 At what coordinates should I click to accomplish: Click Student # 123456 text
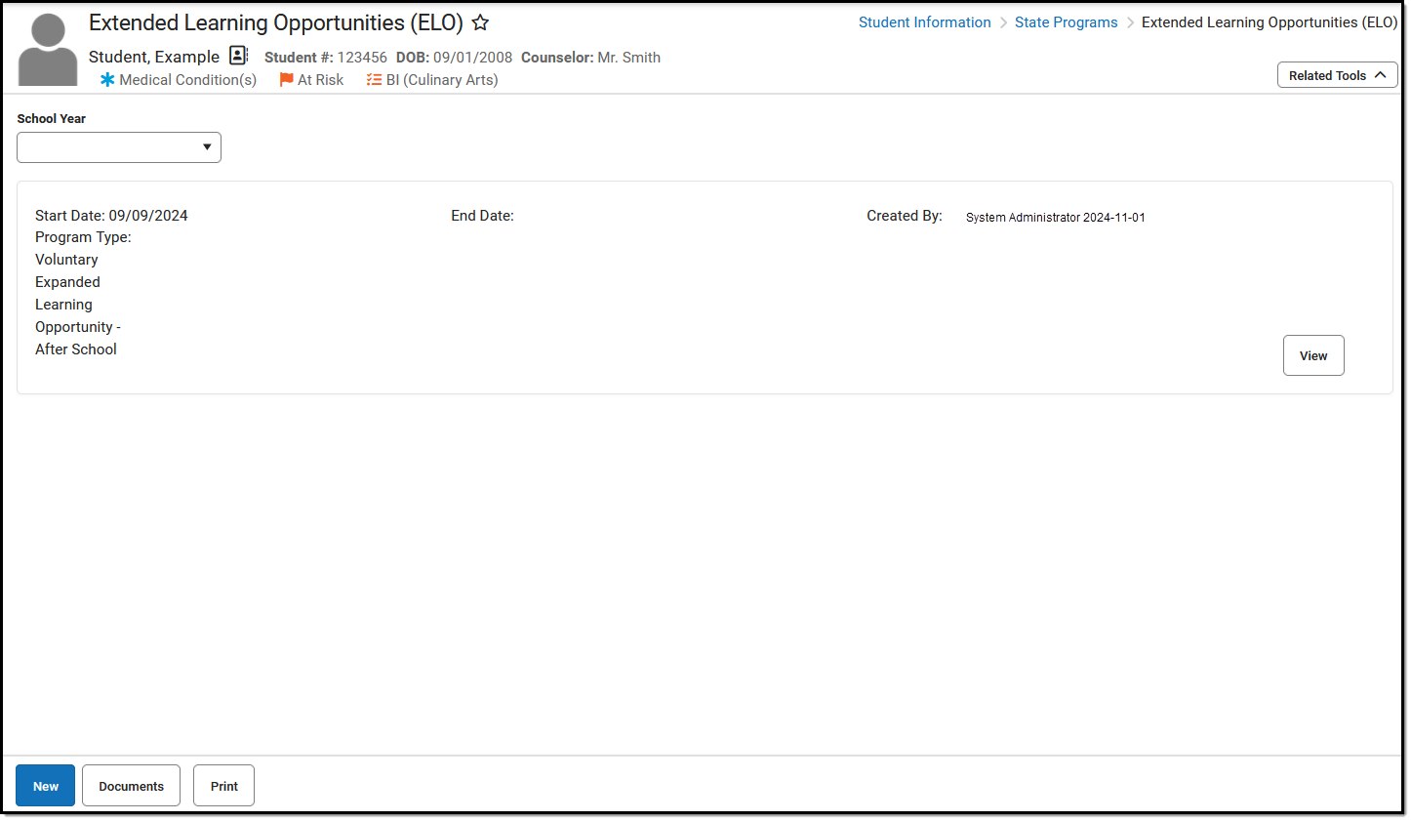326,58
